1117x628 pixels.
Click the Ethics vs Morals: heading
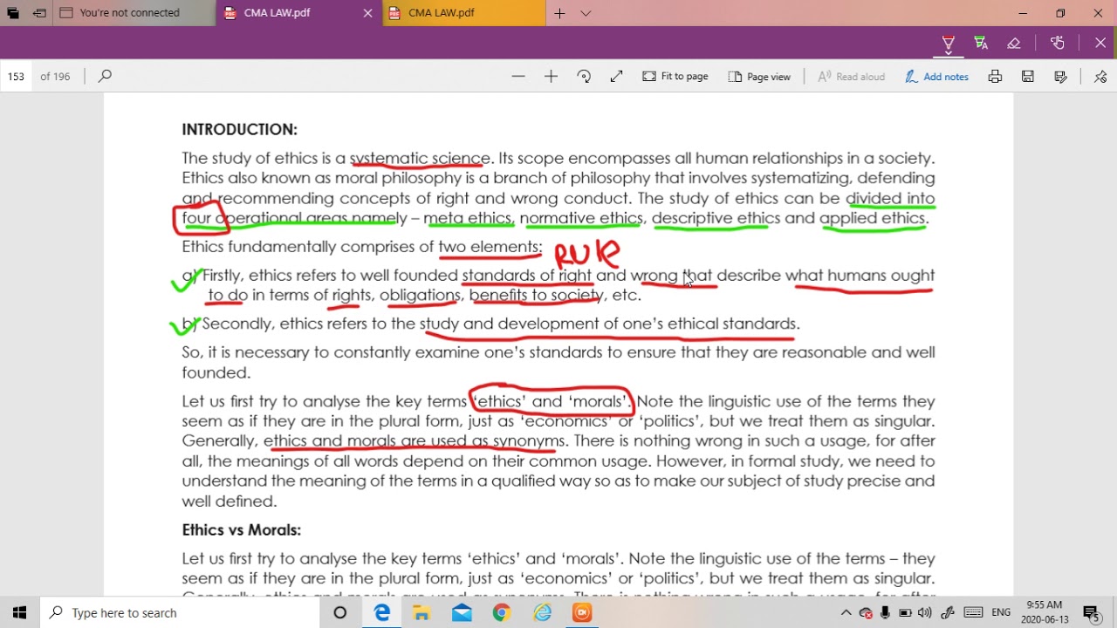(x=241, y=529)
